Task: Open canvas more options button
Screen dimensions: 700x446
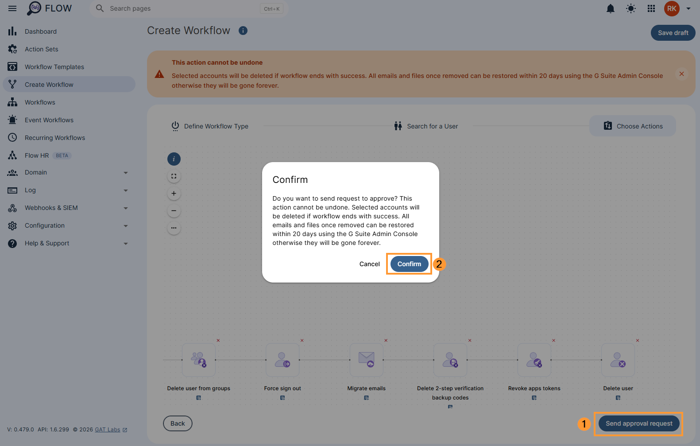Action: pyautogui.click(x=174, y=228)
